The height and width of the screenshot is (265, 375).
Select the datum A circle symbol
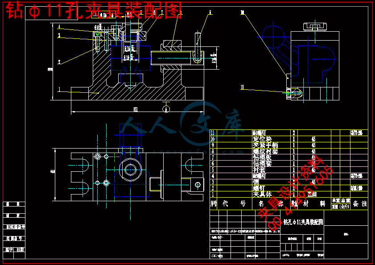[x=166, y=107]
